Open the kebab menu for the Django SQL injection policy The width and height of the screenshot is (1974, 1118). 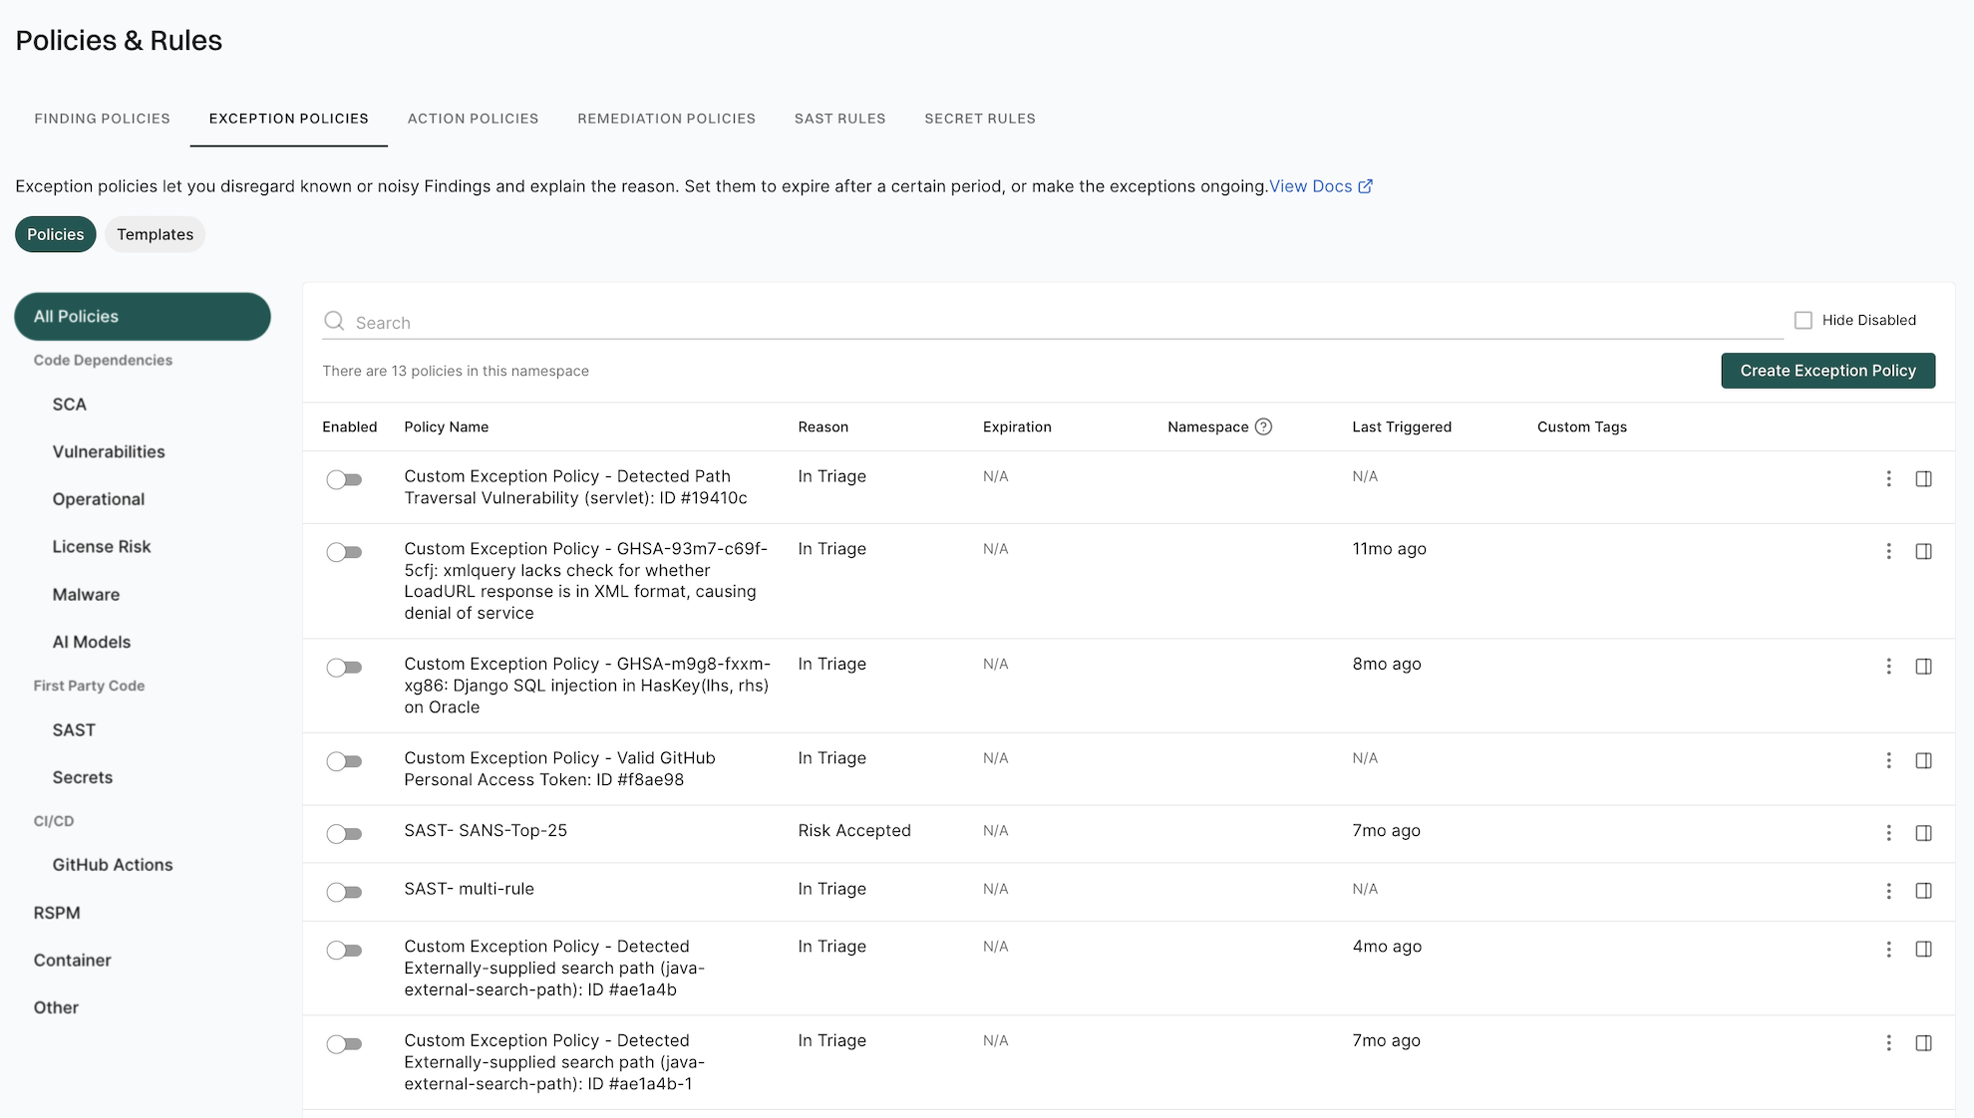(x=1888, y=667)
